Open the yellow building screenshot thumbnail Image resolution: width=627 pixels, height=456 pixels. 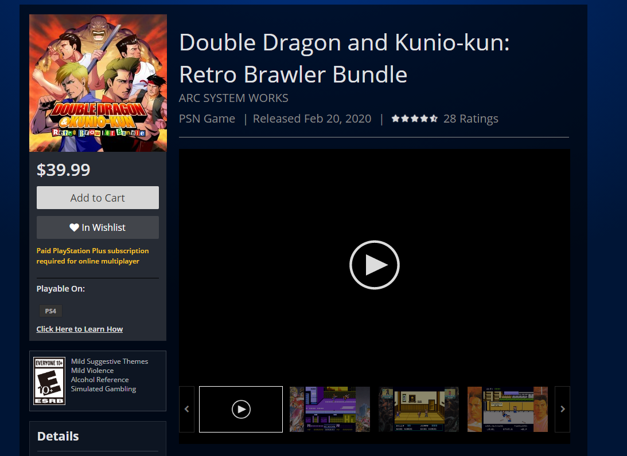pos(508,409)
